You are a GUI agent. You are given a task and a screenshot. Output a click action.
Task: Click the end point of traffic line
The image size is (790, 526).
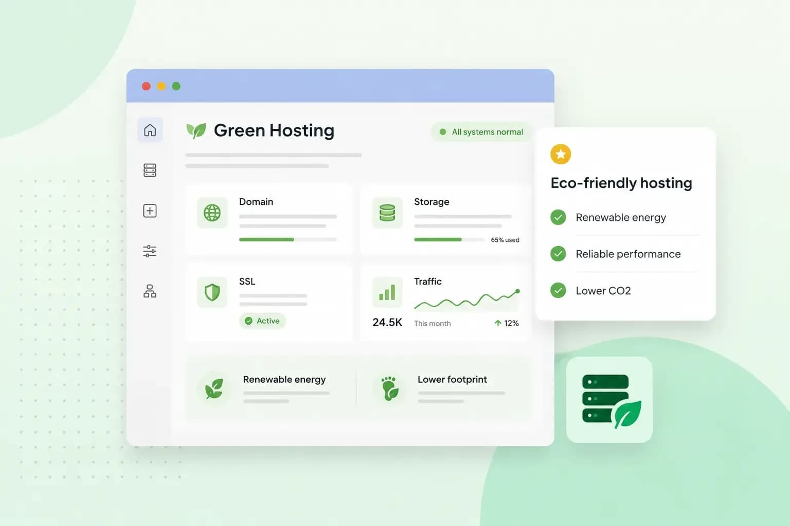coord(517,291)
